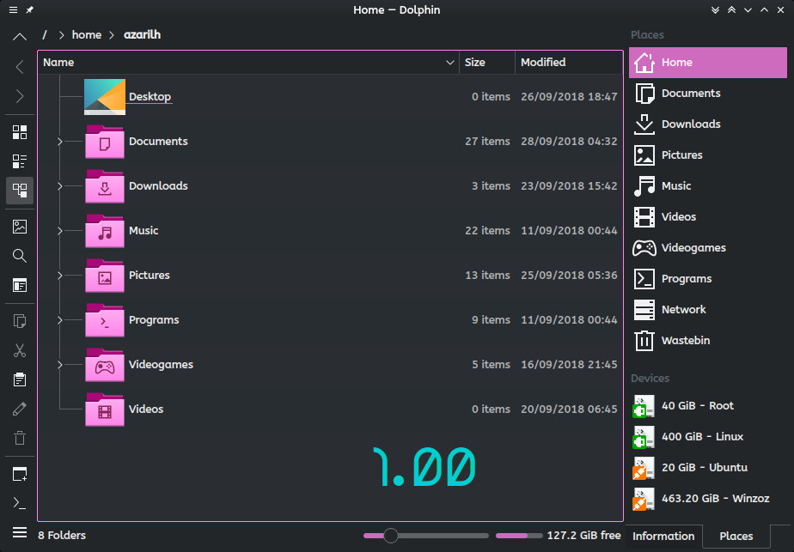
Task: Mount the 463.20 GiB - Winzoz device
Action: 708,499
